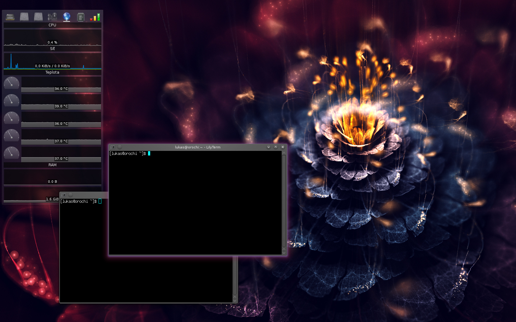The width and height of the screenshot is (516, 322).
Task: Click the CPU usage graph showing 0.4 %
Action: point(53,37)
